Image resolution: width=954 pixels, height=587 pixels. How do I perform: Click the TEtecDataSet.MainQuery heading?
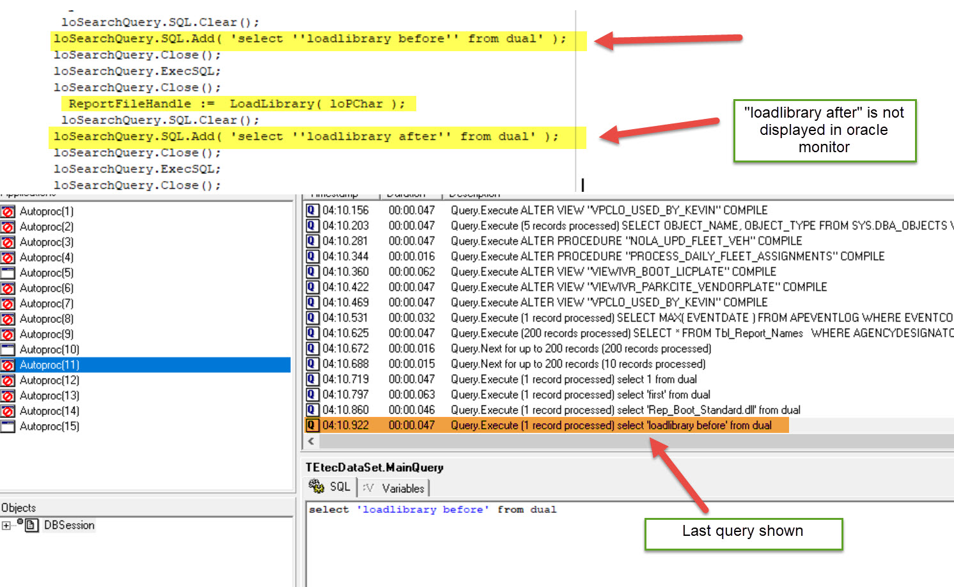click(375, 467)
